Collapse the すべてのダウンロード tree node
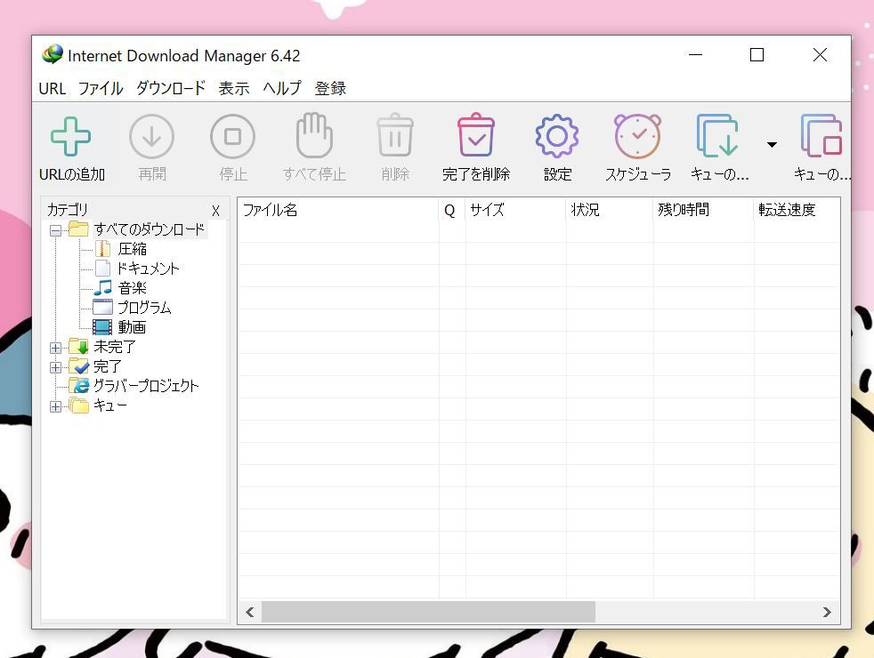 point(55,230)
